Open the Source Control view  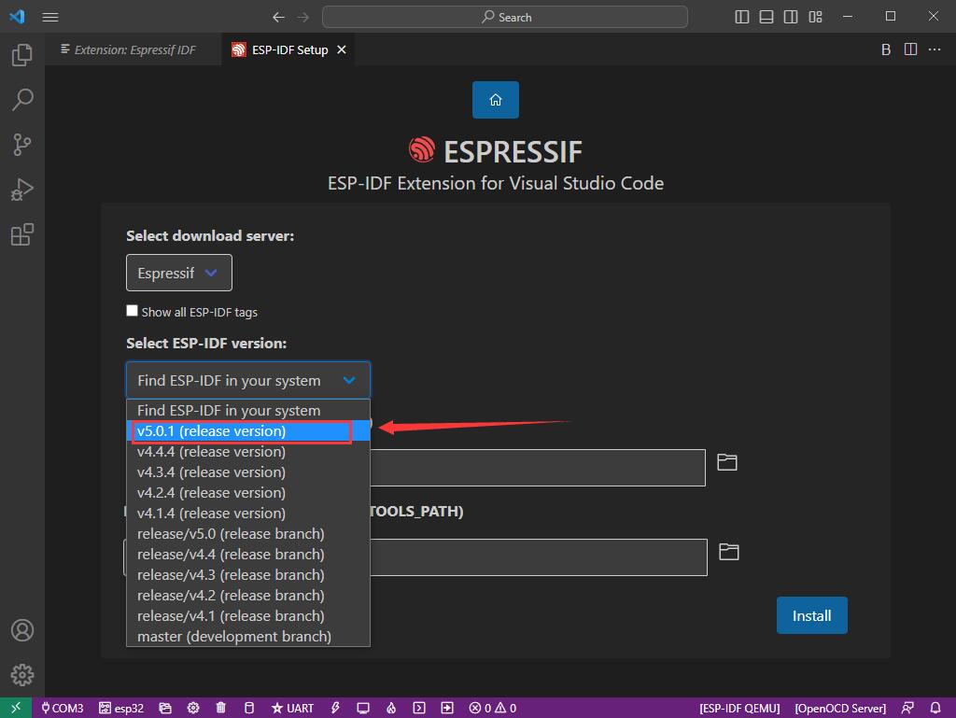[x=22, y=145]
